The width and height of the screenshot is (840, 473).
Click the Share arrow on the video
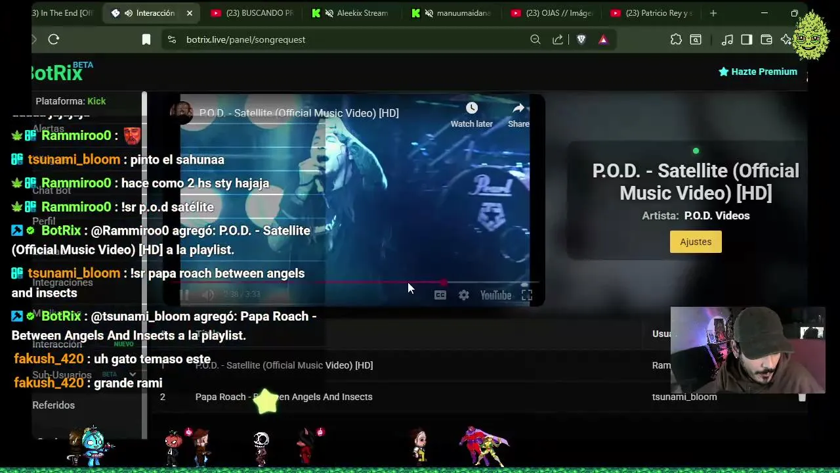click(518, 114)
